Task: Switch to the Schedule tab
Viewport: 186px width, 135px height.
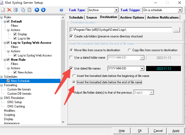Action: (x=76, y=18)
